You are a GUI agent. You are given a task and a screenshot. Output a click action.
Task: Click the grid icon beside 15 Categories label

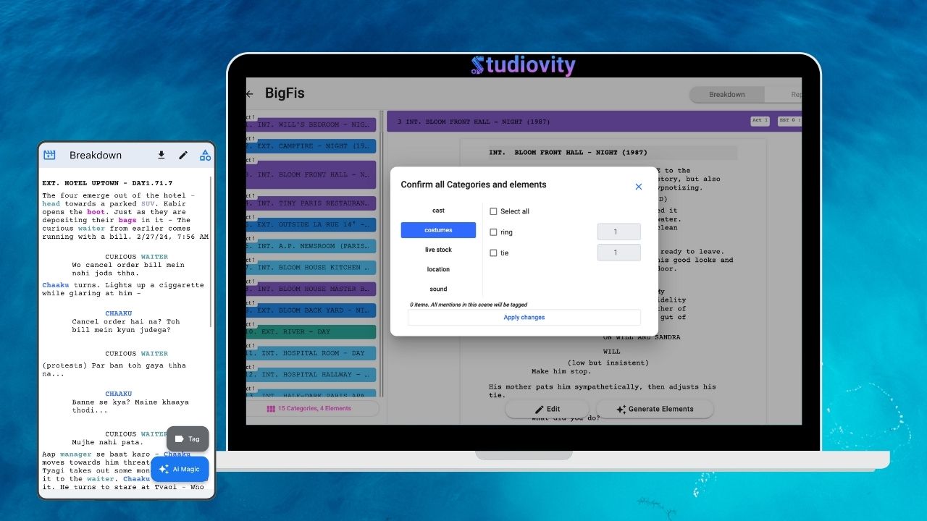269,409
